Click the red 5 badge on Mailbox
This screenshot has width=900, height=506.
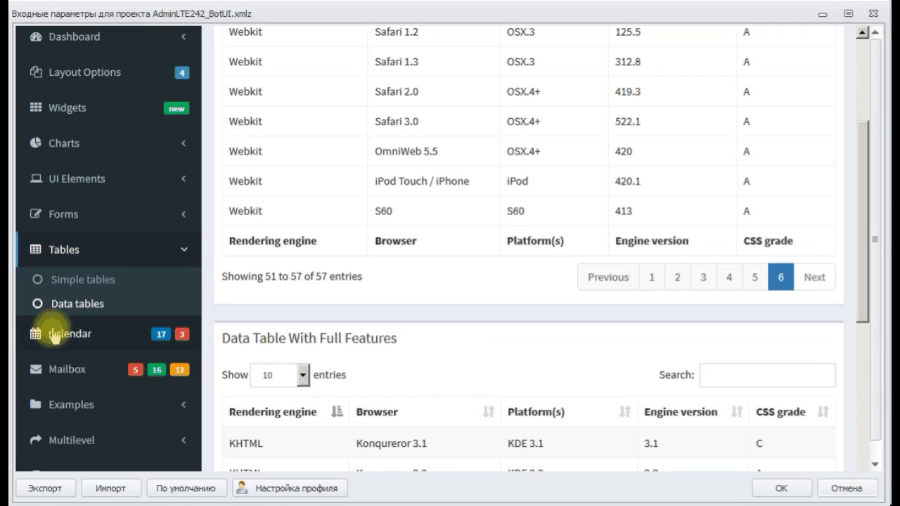click(136, 370)
